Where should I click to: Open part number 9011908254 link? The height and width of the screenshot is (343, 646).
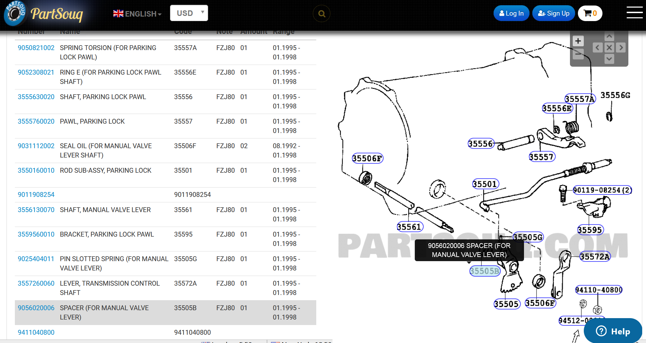point(36,194)
